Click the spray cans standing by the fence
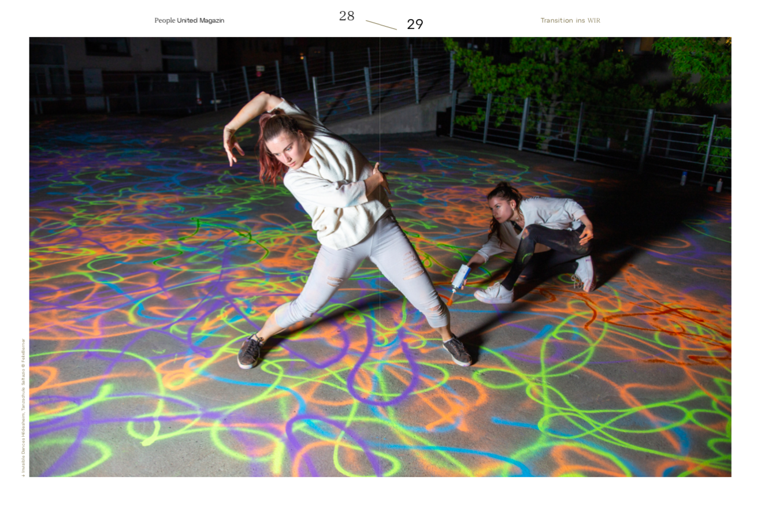This screenshot has width=761, height=507. pos(700,183)
